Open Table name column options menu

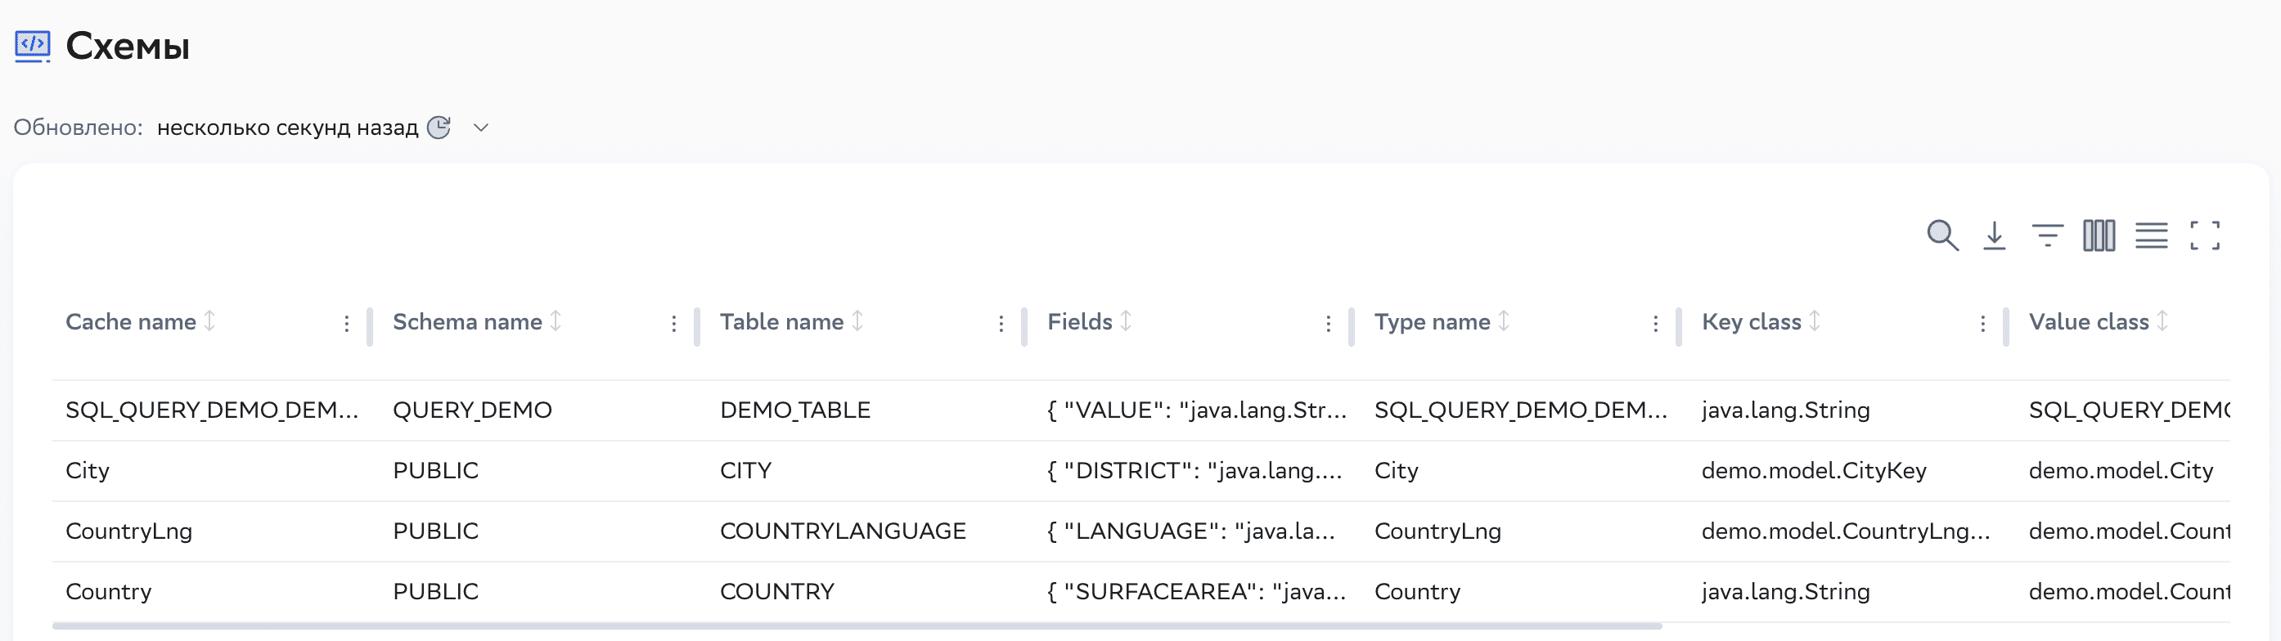[x=1001, y=324]
